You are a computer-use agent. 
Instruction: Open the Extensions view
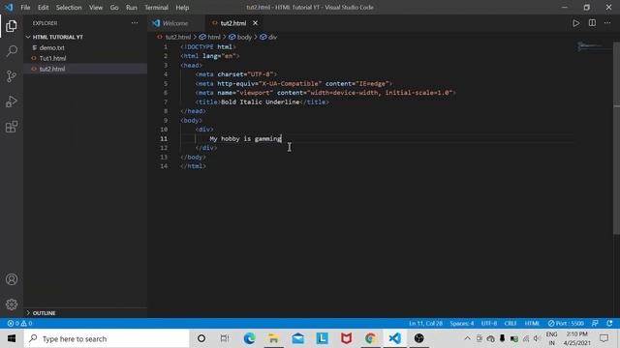point(12,127)
